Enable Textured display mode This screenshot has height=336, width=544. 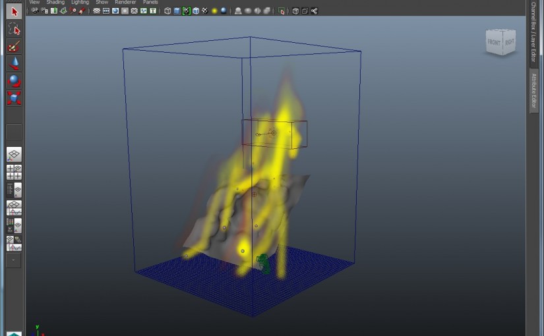205,11
